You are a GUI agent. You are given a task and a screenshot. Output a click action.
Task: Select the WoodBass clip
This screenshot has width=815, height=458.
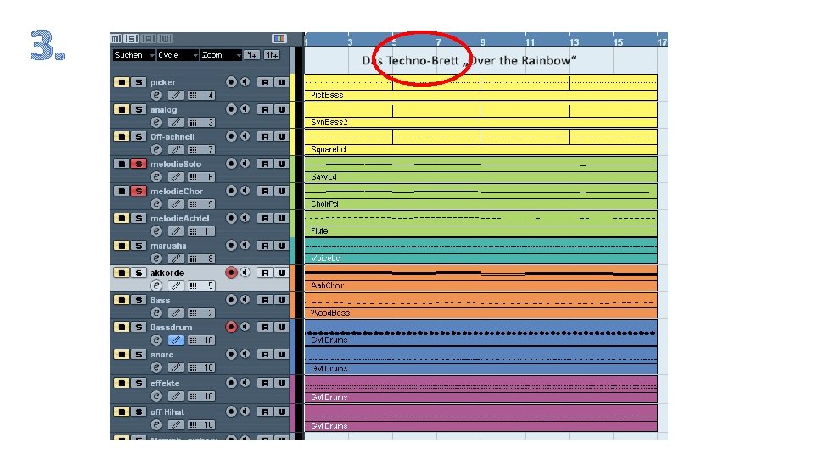[481, 305]
